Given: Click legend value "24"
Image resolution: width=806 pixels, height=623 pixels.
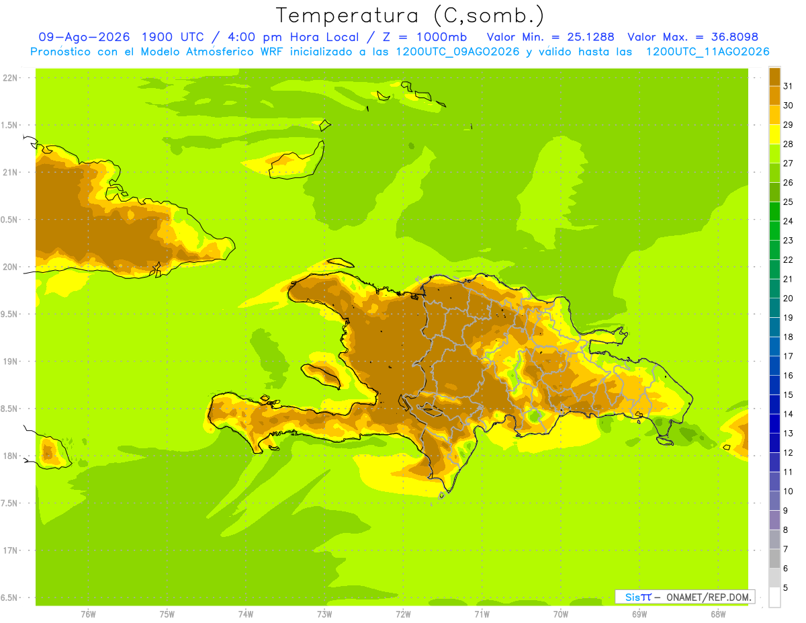Looking at the screenshot, I should pyautogui.click(x=788, y=221).
